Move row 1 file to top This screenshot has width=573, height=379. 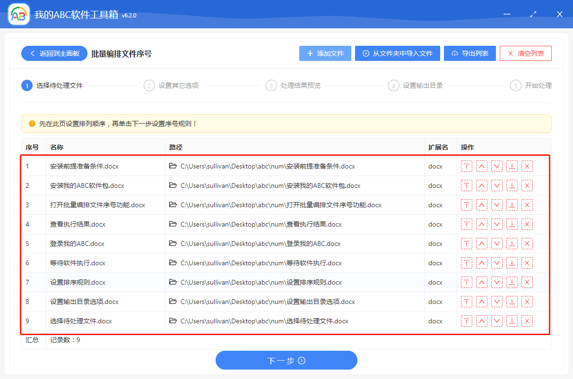click(x=466, y=166)
